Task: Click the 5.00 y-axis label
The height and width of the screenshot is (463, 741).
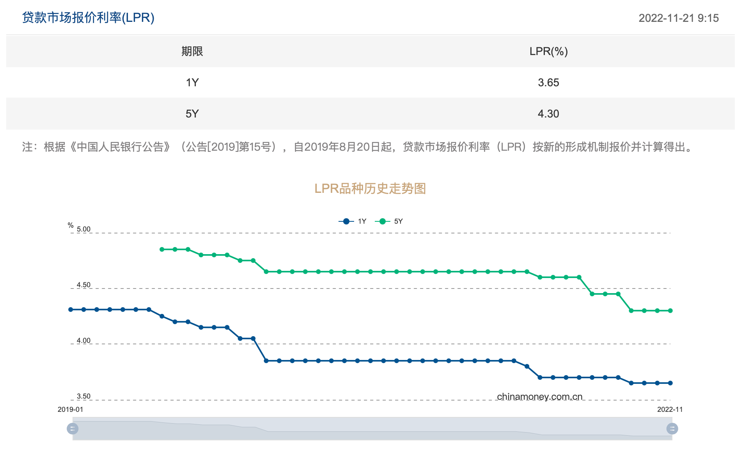Action: point(83,229)
